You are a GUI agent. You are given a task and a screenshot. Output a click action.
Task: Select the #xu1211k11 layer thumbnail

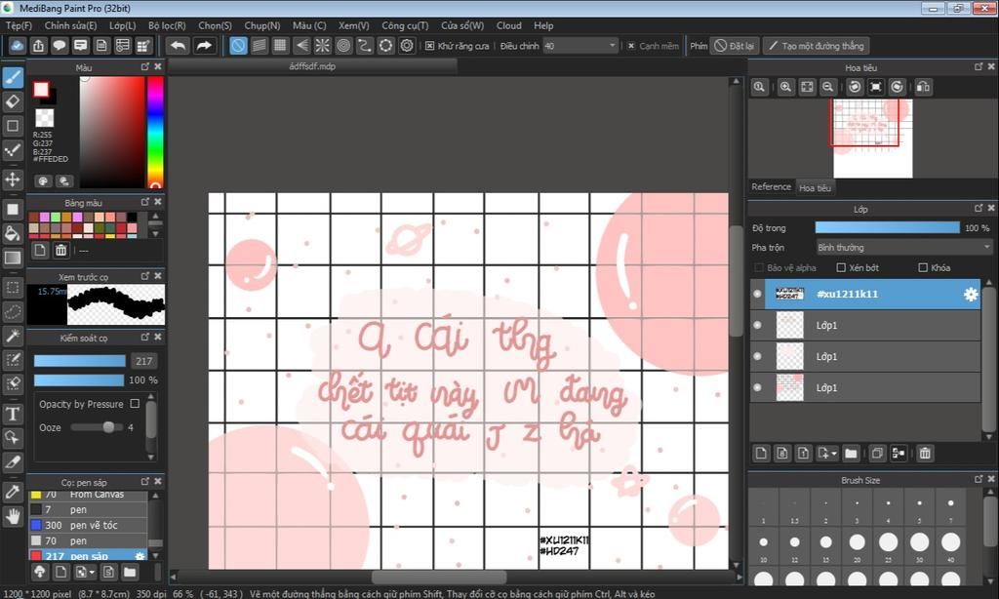click(789, 294)
